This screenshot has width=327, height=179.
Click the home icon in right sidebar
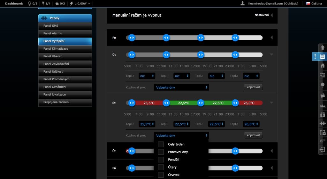[323, 66]
